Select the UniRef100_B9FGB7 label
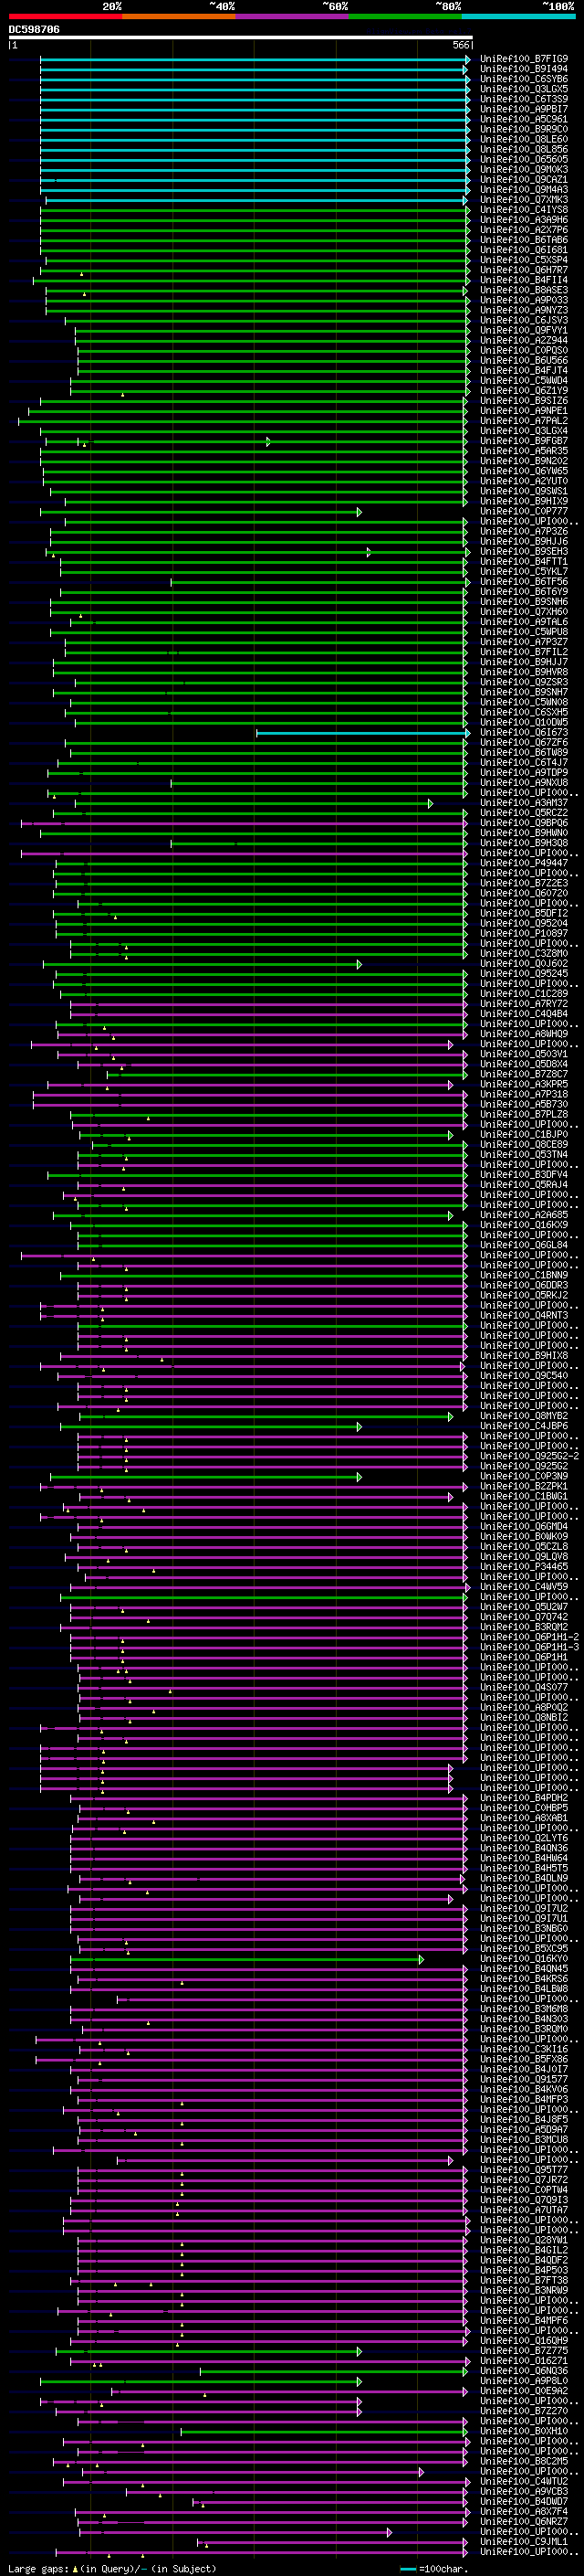Viewport: 584px width, 2576px height. (524, 441)
